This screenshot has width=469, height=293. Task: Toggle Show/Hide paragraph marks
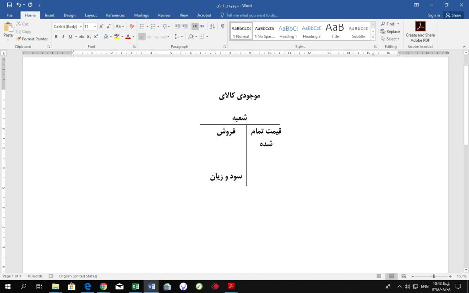(222, 27)
